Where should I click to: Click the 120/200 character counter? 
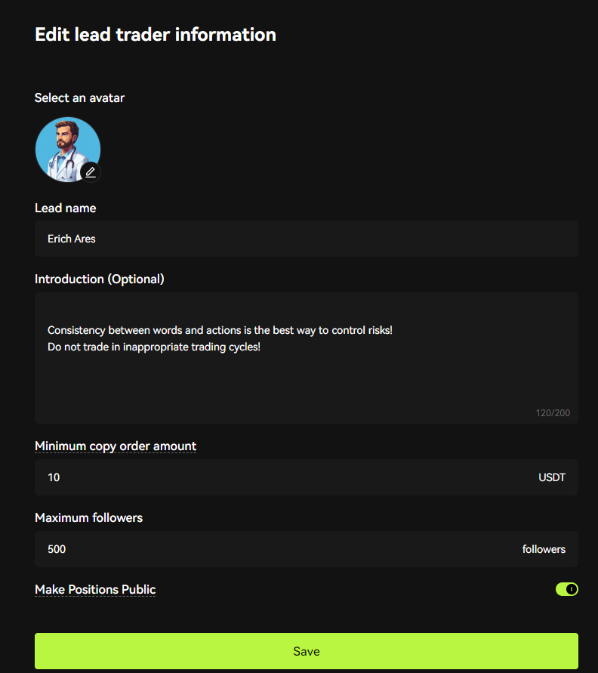tap(553, 413)
